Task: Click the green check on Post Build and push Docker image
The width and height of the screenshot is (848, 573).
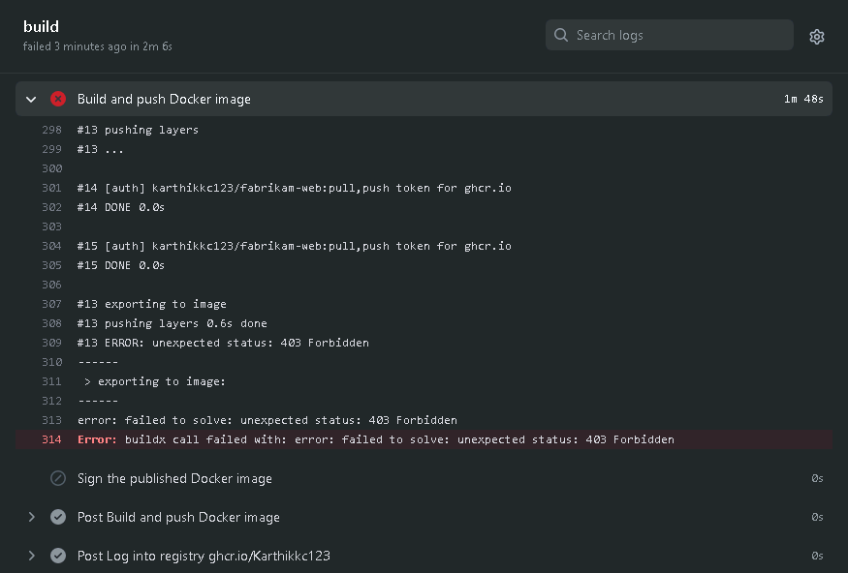Action: pos(58,517)
